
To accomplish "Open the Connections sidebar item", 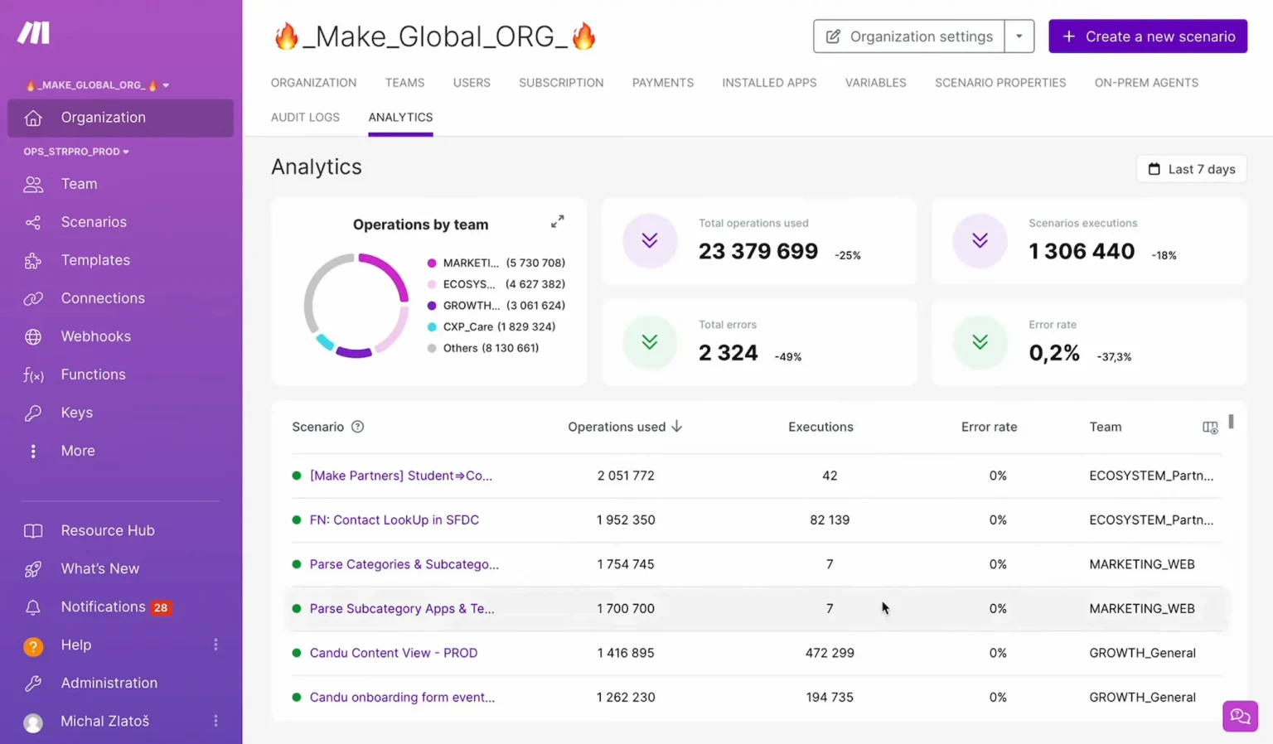I will pos(103,298).
